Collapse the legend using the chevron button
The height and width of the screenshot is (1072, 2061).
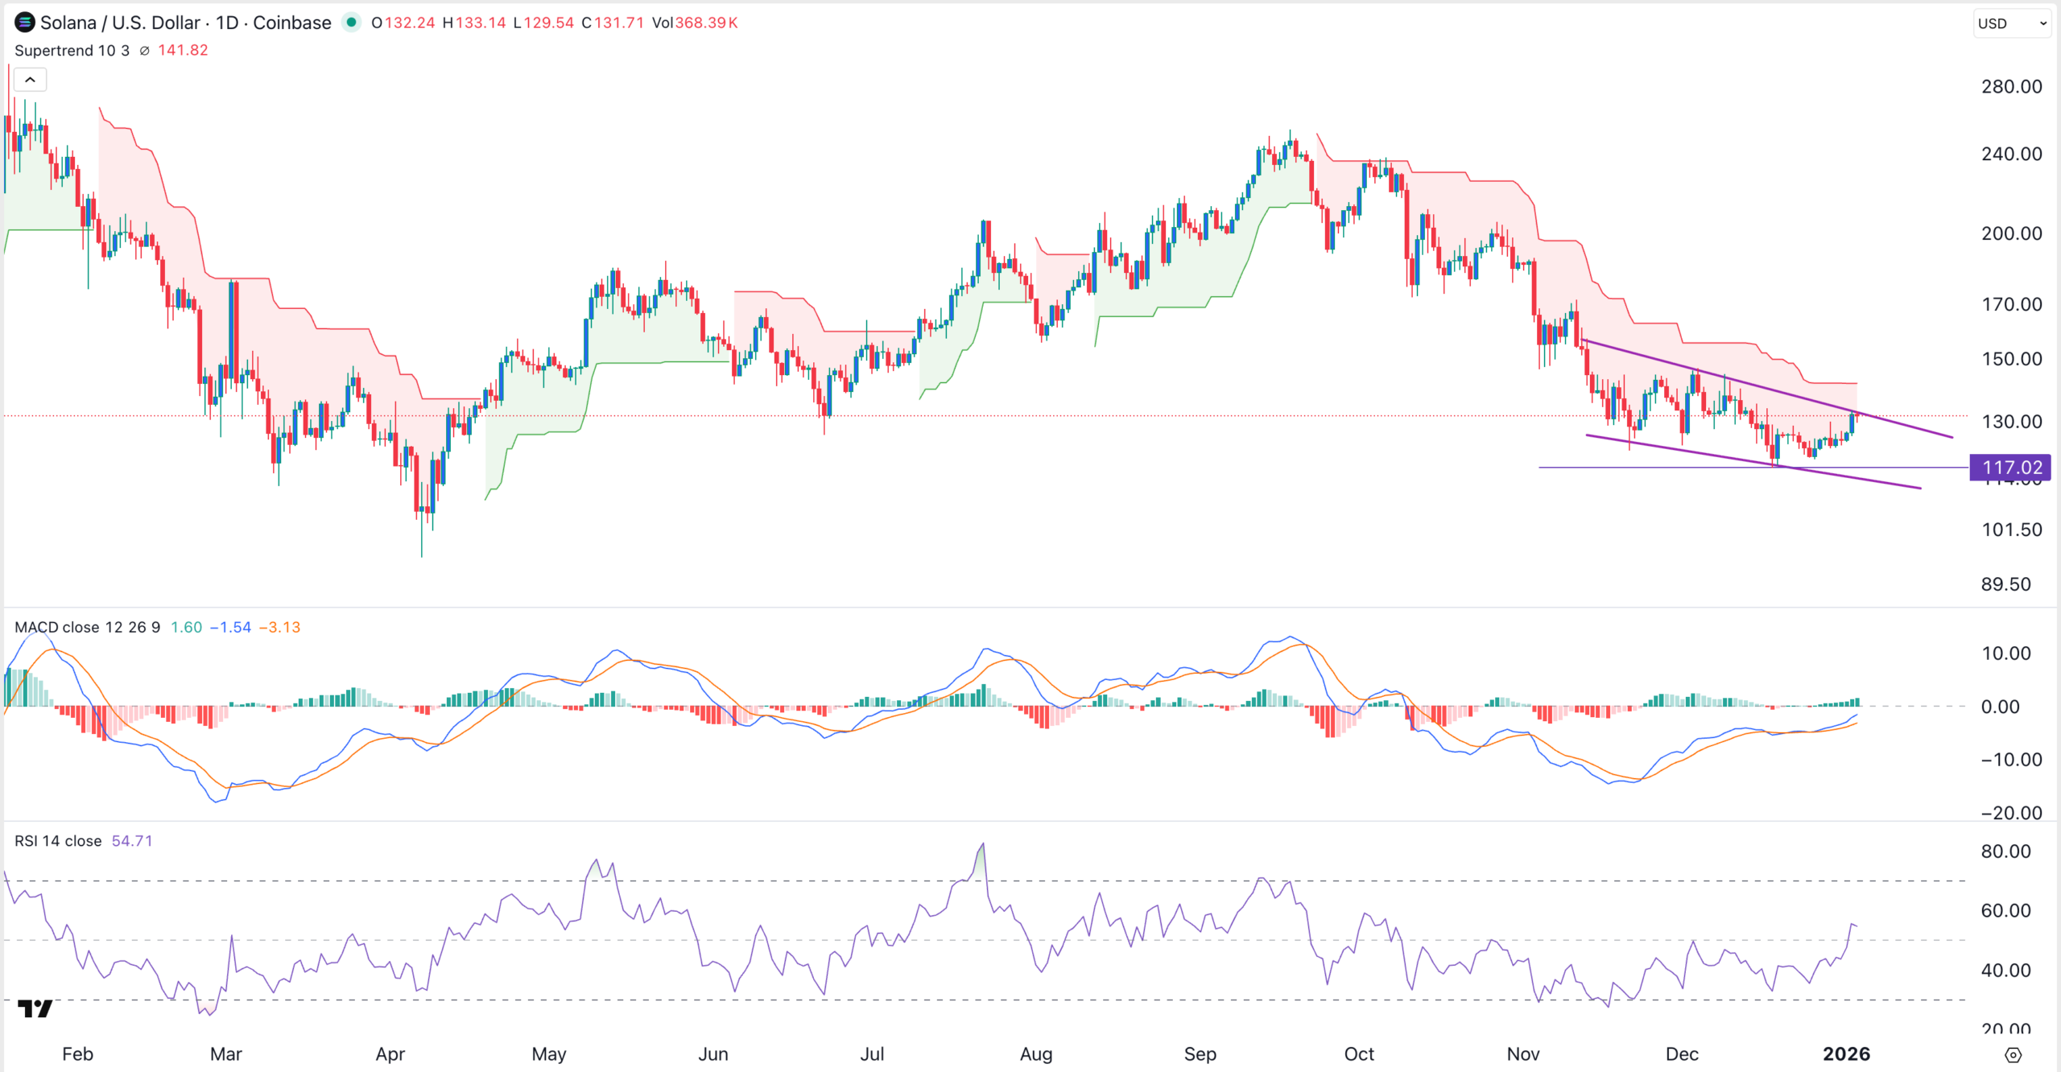tap(29, 80)
